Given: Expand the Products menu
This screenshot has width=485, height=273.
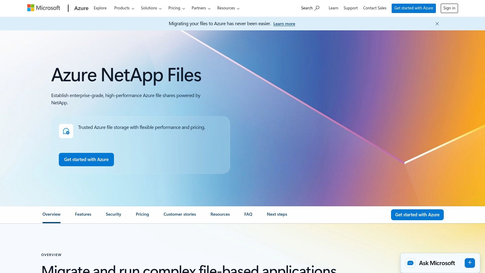Looking at the screenshot, I should [x=124, y=8].
